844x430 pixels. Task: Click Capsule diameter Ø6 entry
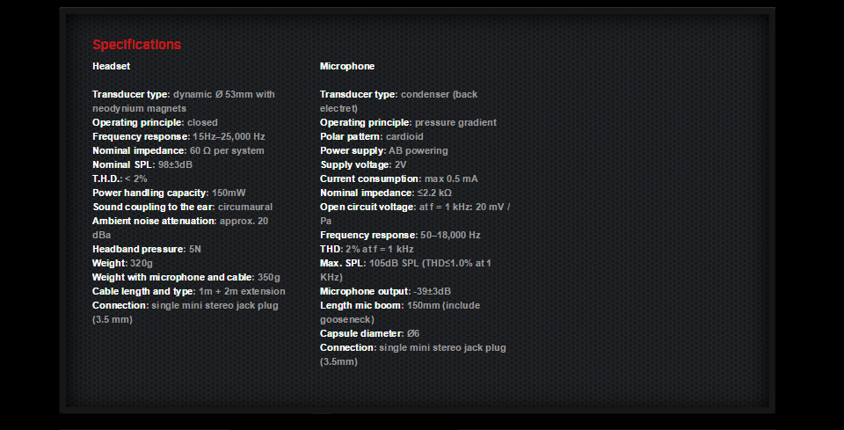(x=370, y=333)
